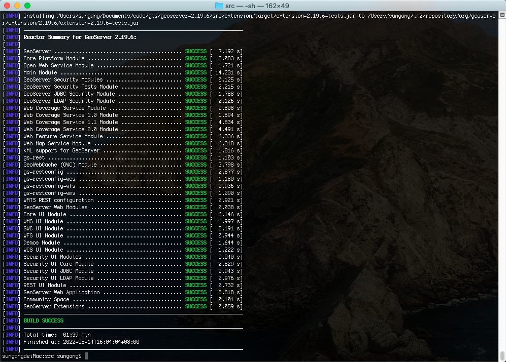Click [INFO] tag beside 'Installing' line
506x362 pixels.
click(12, 16)
